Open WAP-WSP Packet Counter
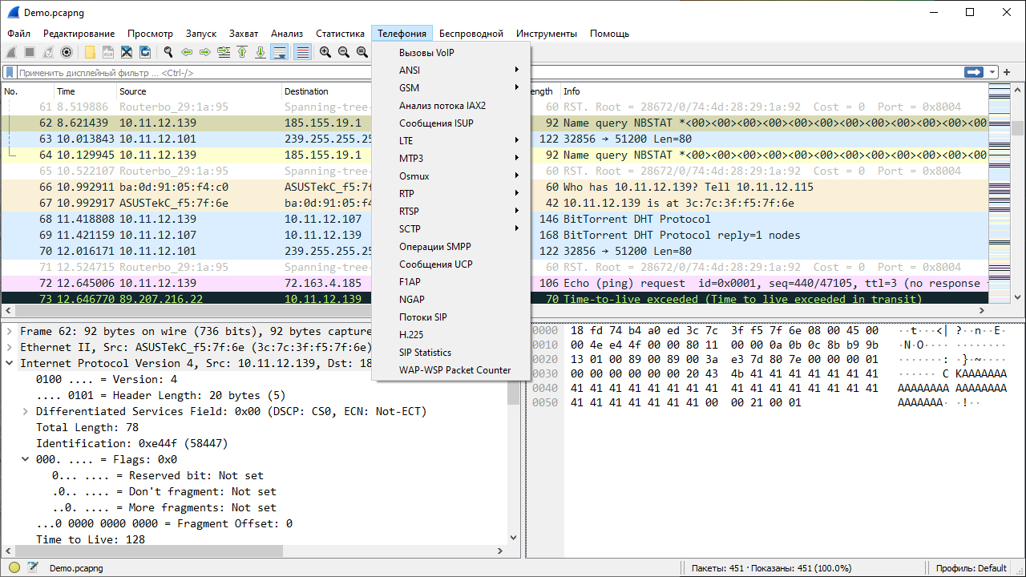 [x=450, y=370]
